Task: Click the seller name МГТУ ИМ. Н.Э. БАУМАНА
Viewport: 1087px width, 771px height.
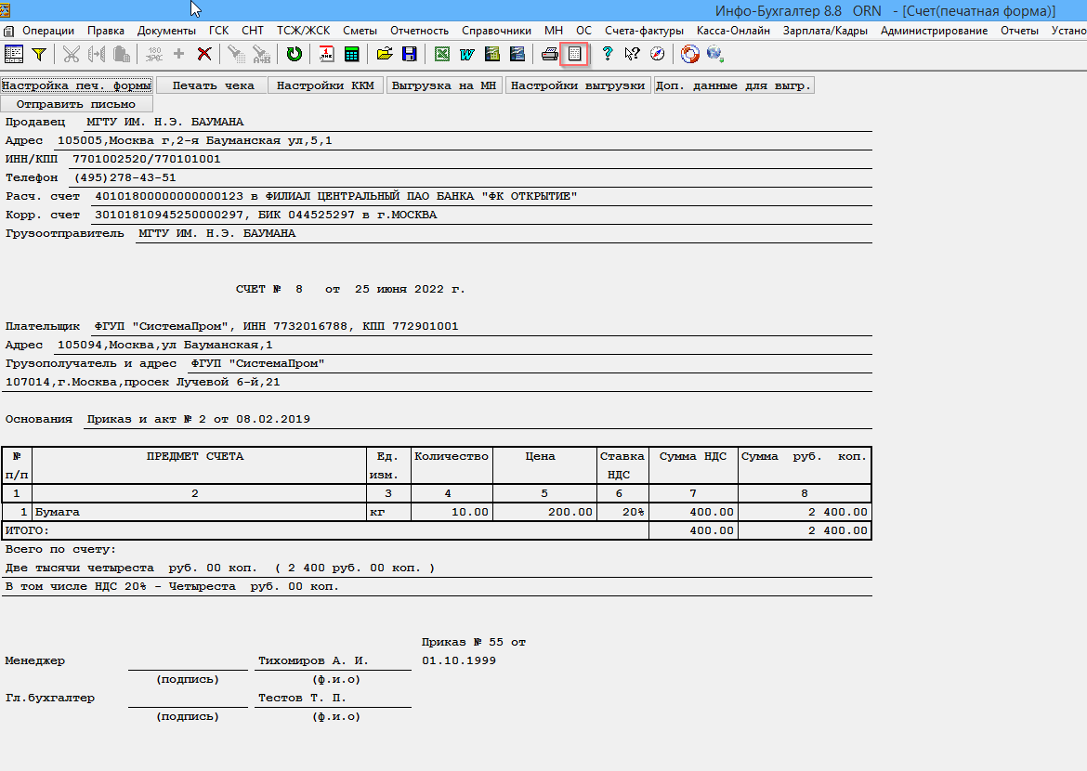Action: coord(165,122)
